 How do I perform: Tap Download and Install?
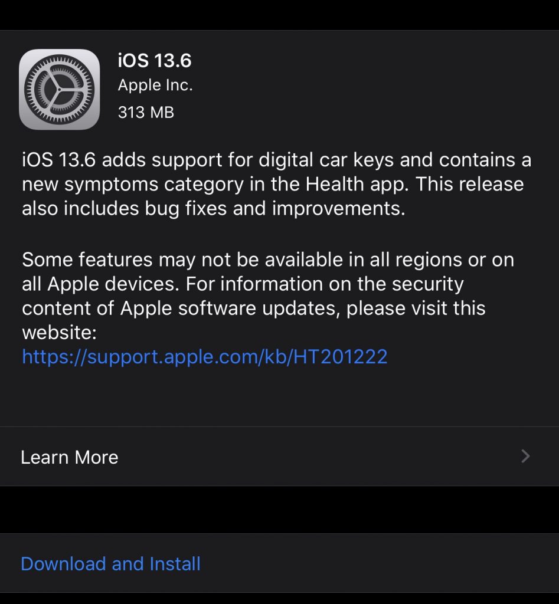[x=110, y=563]
